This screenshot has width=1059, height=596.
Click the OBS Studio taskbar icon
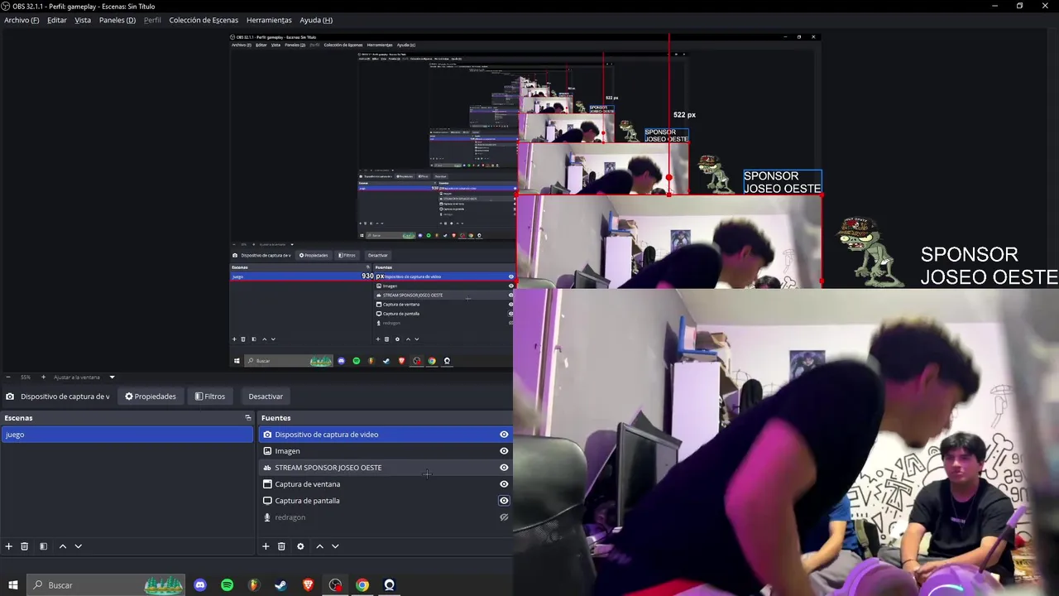pyautogui.click(x=335, y=585)
